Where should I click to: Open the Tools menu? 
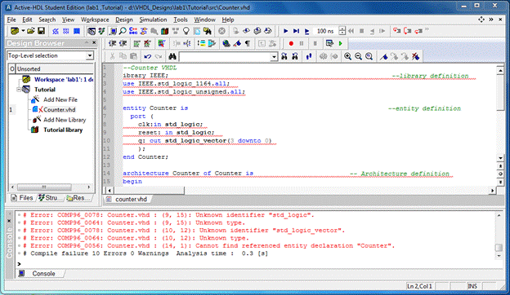coord(180,20)
